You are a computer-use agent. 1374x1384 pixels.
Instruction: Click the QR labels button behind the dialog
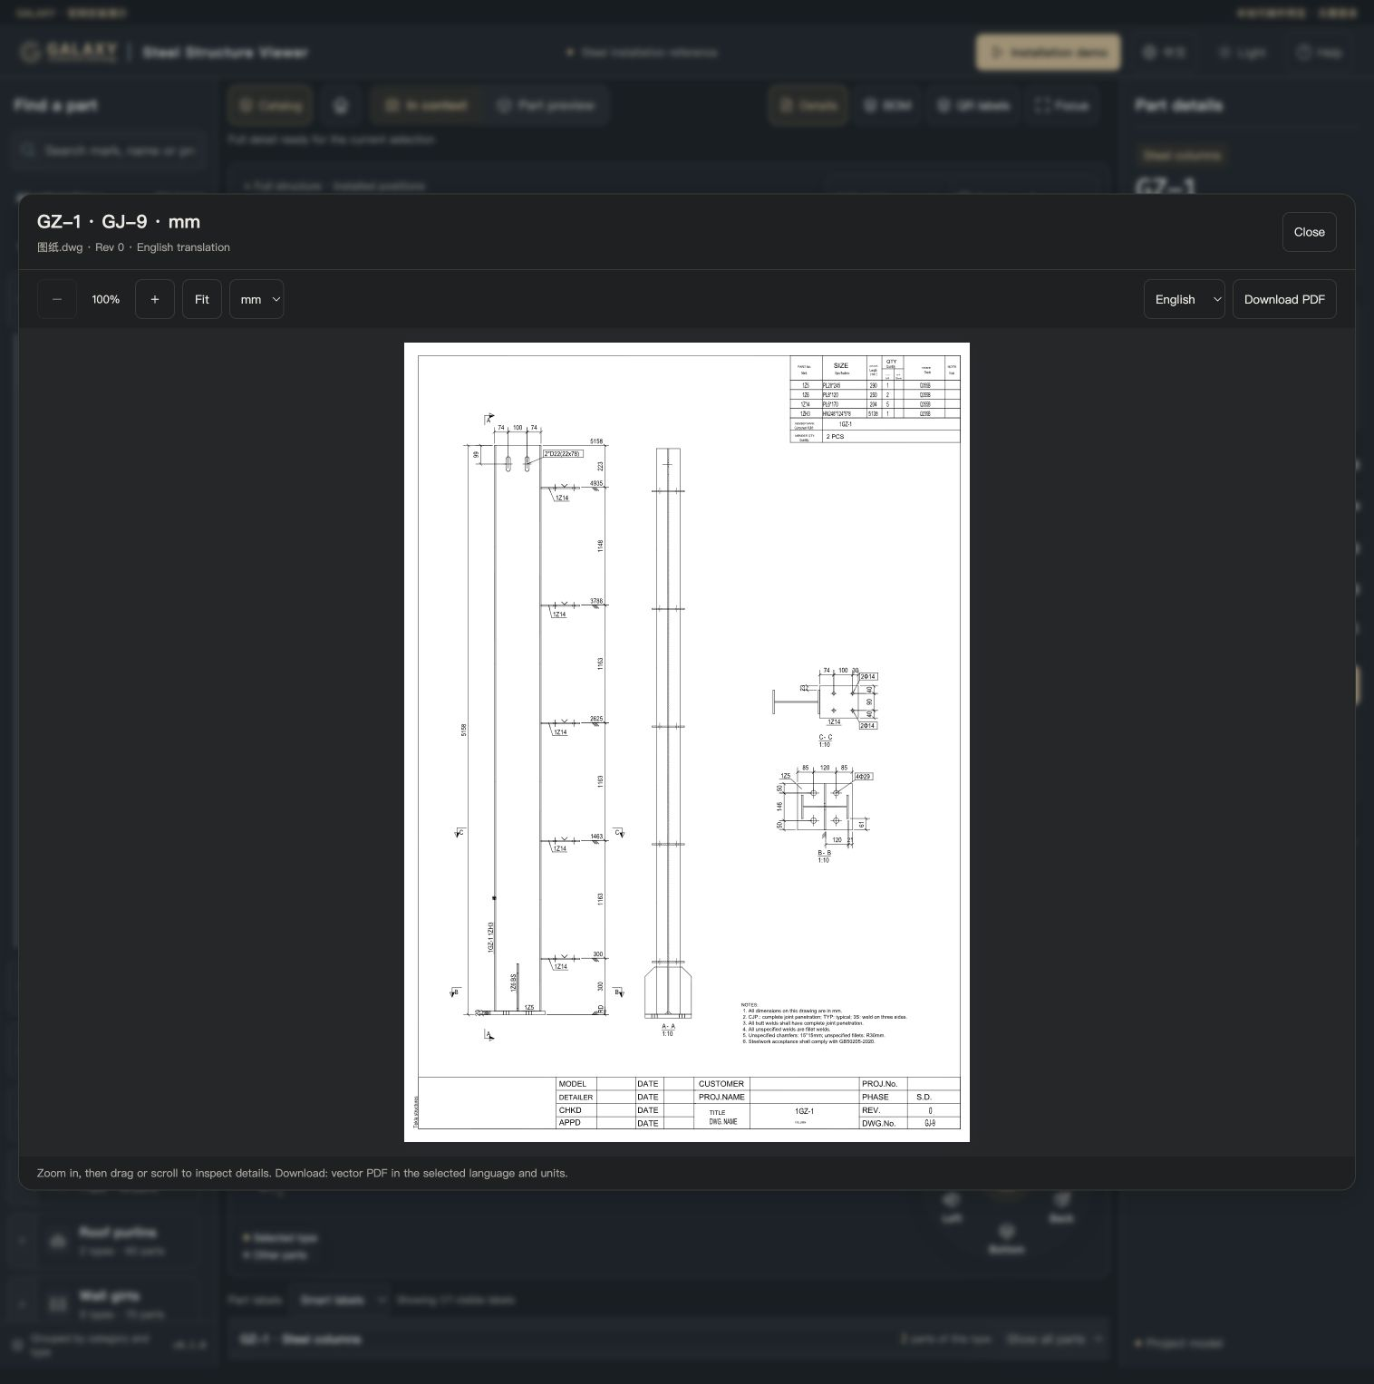[x=972, y=105]
